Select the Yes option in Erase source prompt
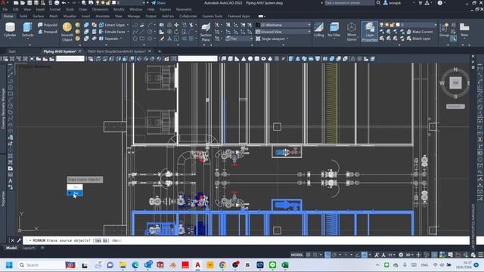Image resolution: width=484 pixels, height=272 pixels. [x=75, y=187]
